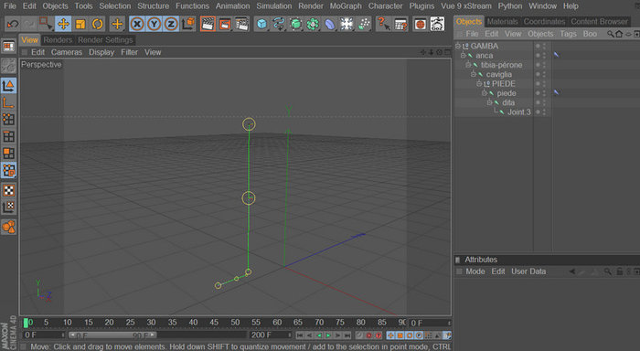This screenshot has width=640, height=351.
Task: Toggle X axis lock
Action: click(x=137, y=24)
